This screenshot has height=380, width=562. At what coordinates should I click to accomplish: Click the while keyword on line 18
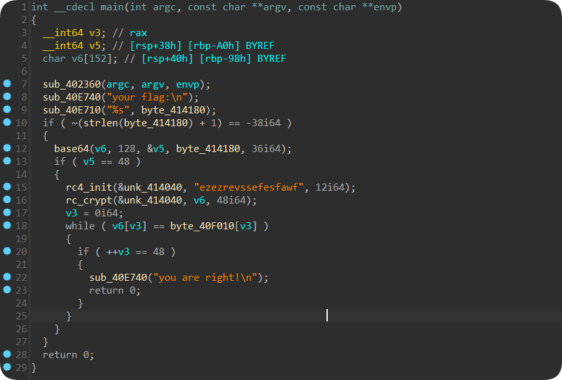pyautogui.click(x=80, y=226)
